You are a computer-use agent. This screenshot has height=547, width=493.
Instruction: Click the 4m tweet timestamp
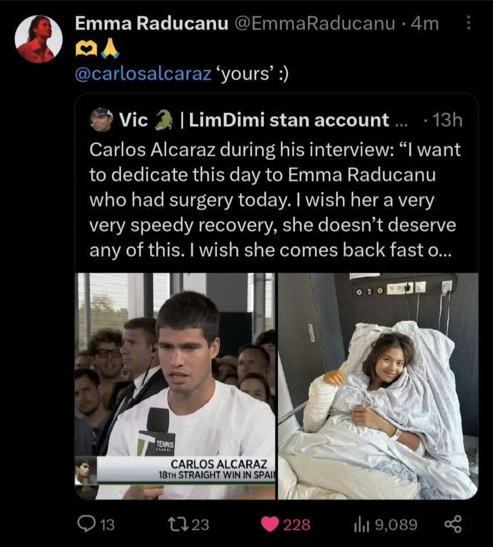click(425, 23)
